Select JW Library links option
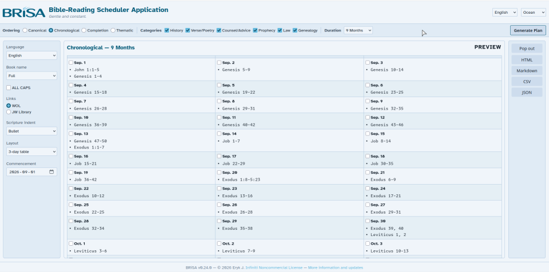 click(9, 112)
